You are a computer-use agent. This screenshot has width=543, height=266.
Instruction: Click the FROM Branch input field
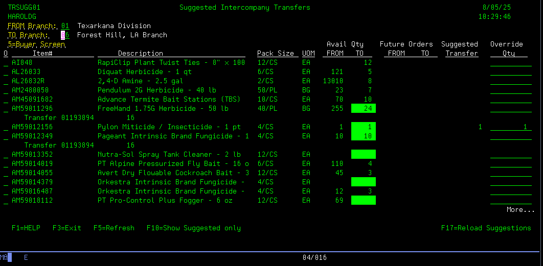64,26
